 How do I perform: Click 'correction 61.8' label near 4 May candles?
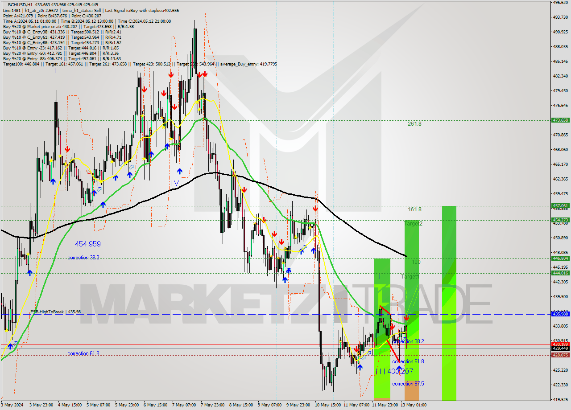(x=83, y=353)
